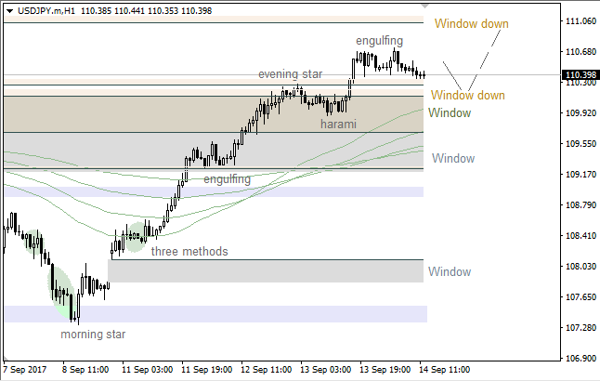Click the 11 Sep 19:00 time axis label

207,369
